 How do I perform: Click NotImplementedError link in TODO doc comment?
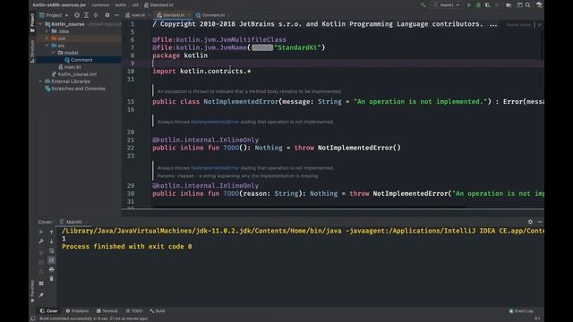215,122
